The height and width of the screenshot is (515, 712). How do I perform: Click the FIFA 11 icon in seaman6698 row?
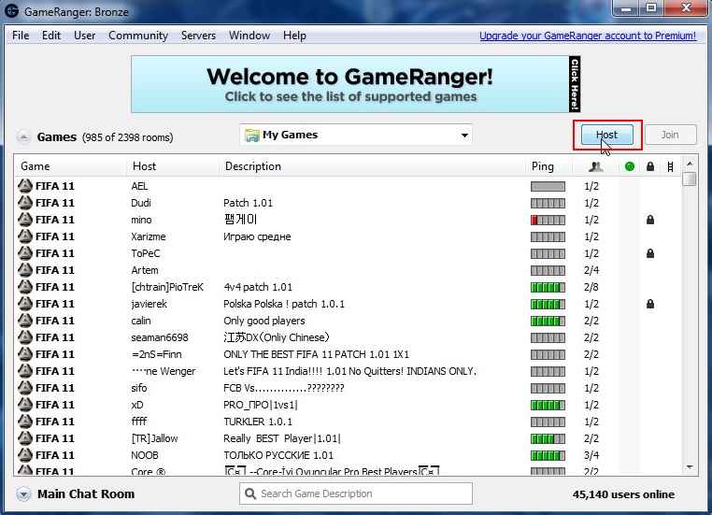pyautogui.click(x=25, y=337)
